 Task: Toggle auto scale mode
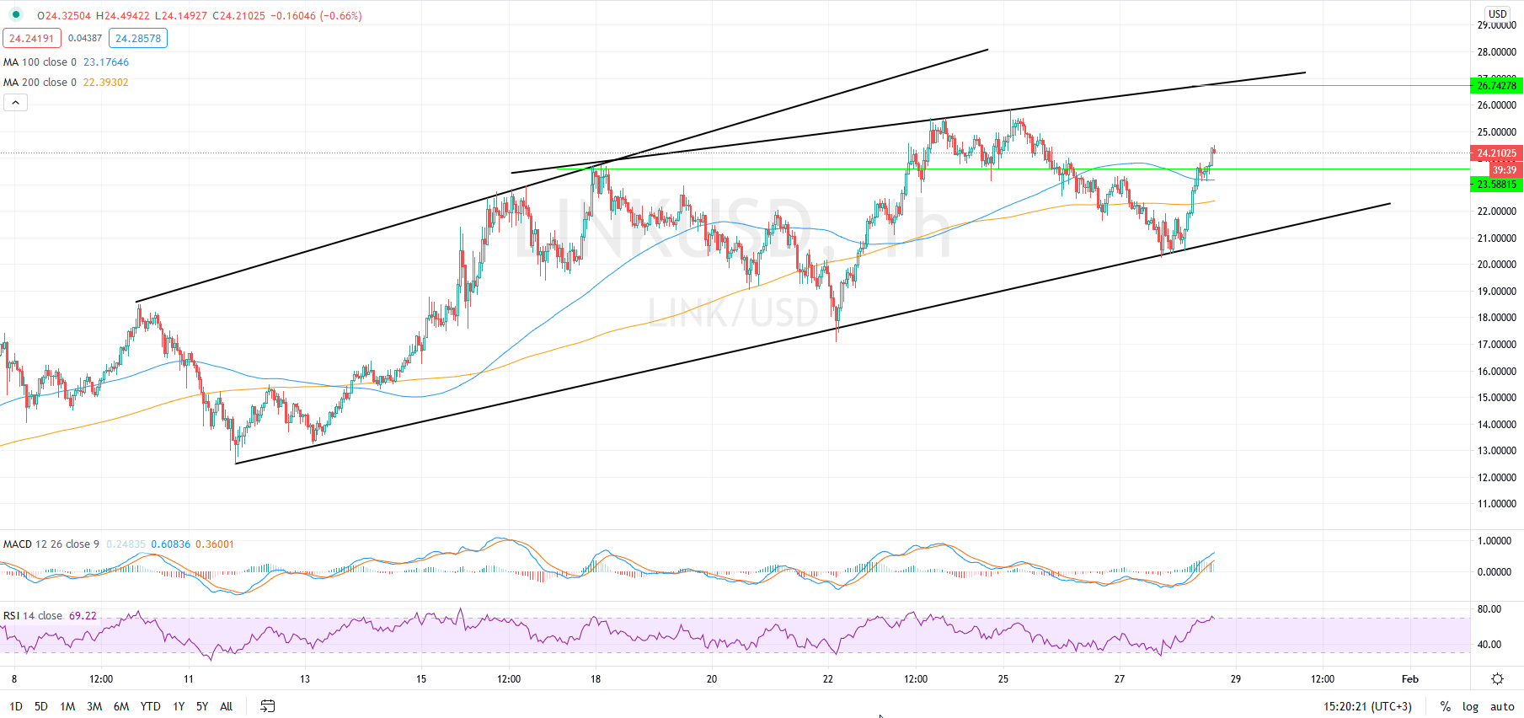coord(1502,706)
